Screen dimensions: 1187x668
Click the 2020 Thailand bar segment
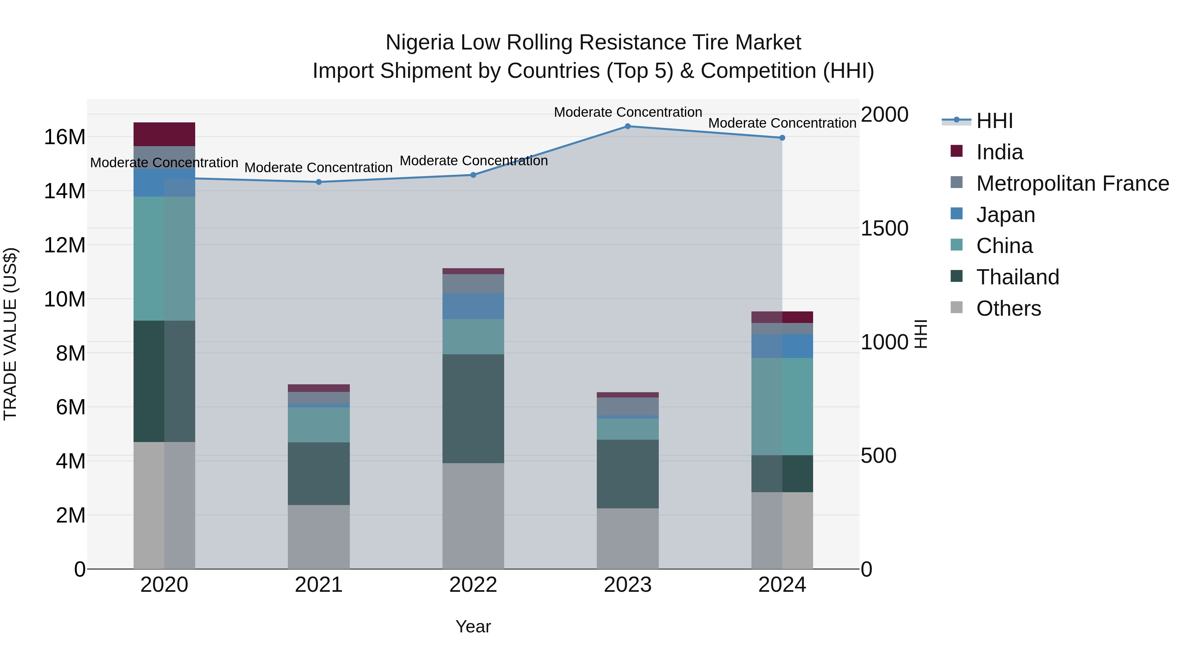(165, 381)
